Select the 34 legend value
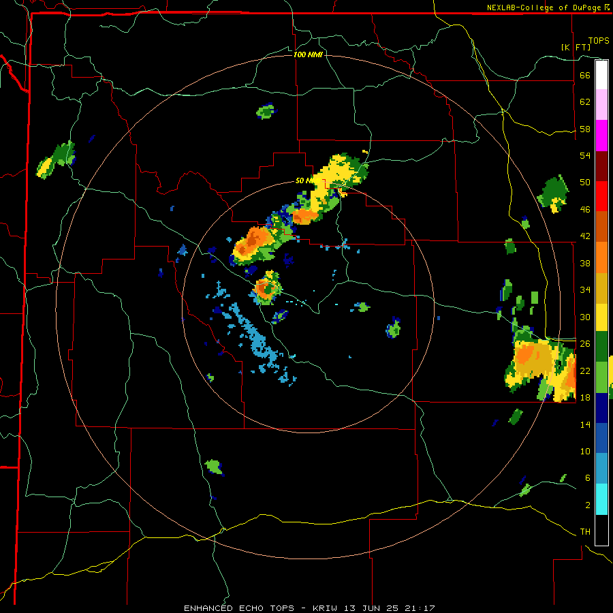This screenshot has height=613, width=613. click(x=585, y=290)
